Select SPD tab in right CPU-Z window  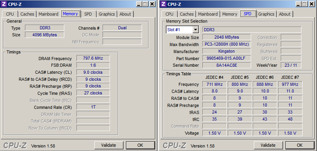tap(248, 14)
